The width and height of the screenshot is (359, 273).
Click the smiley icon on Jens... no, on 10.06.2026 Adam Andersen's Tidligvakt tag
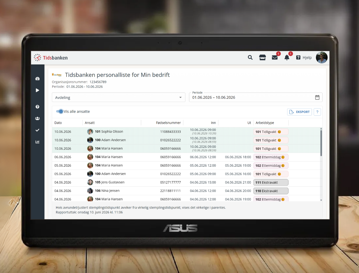(x=279, y=140)
